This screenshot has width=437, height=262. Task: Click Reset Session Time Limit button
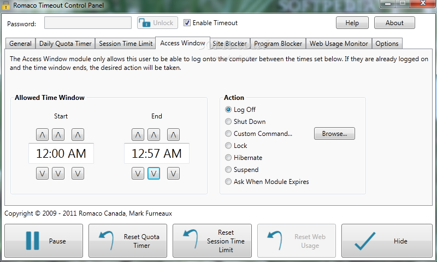(x=212, y=241)
